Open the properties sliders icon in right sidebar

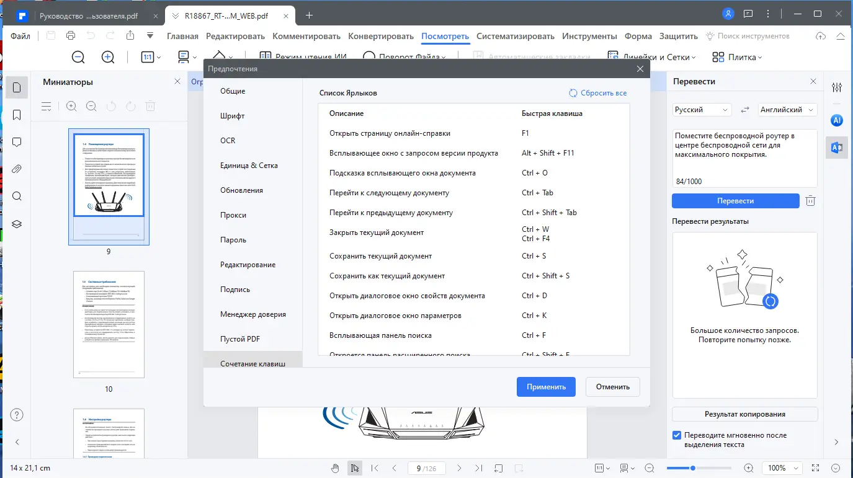[837, 88]
